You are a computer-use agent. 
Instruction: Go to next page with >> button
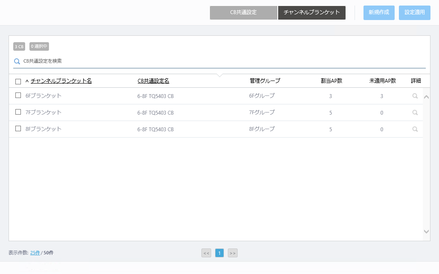tap(233, 253)
